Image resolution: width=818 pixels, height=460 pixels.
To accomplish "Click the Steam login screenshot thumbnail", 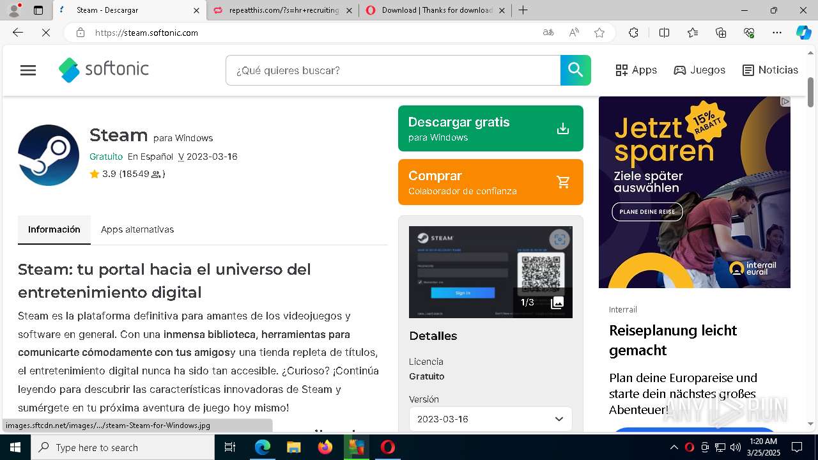I will [491, 272].
